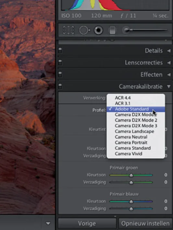Choose Camera D2X Mode 2 profile

pyautogui.click(x=136, y=120)
